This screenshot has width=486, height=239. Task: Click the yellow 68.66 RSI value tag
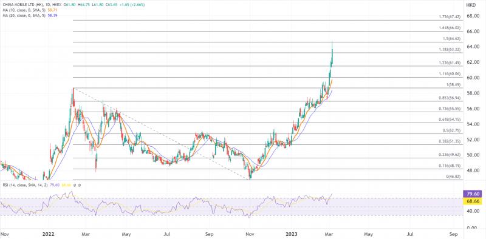point(474,201)
